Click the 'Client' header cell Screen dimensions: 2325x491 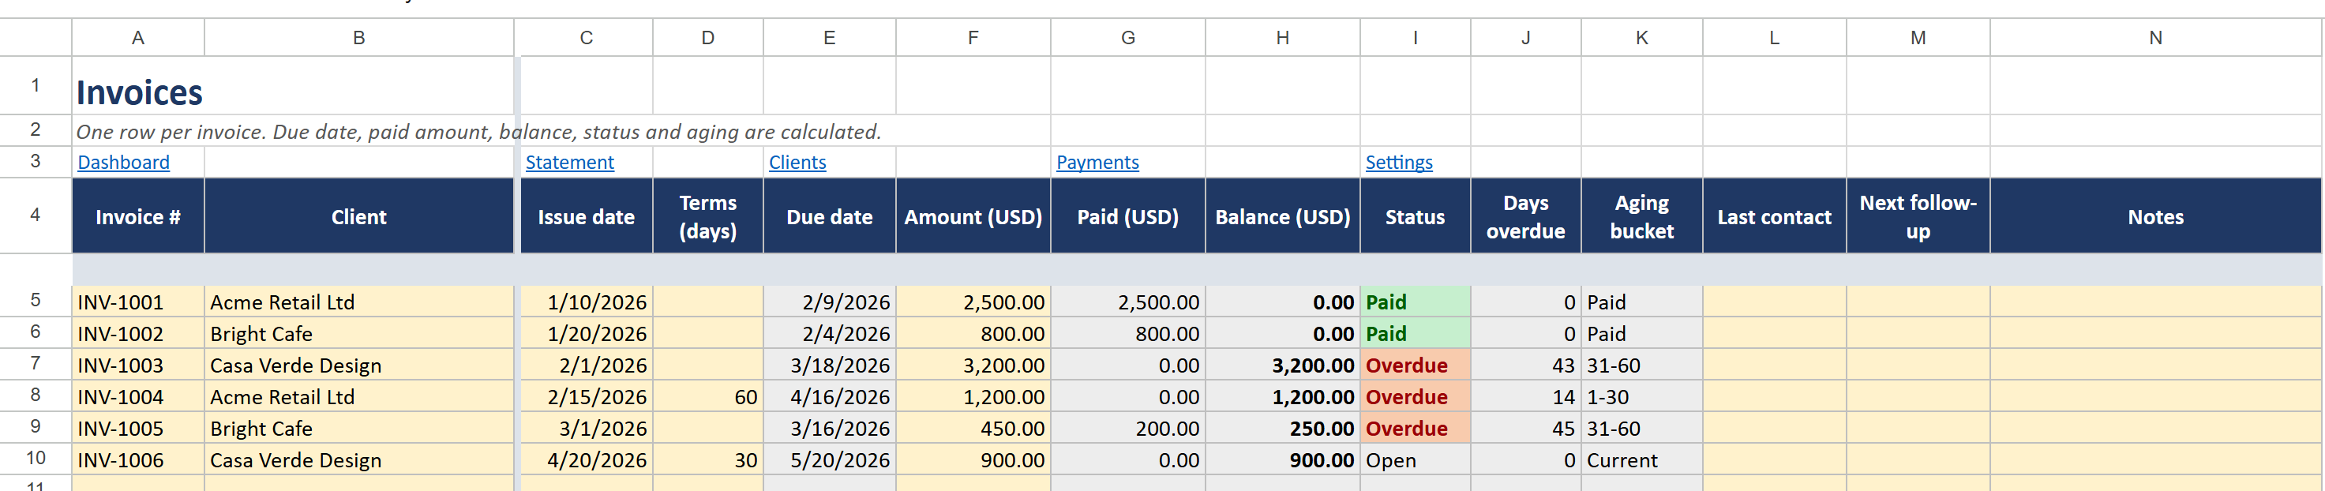[359, 216]
